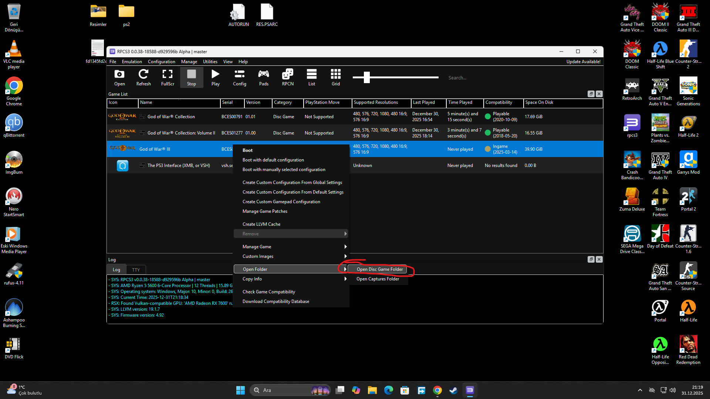710x399 pixels.
Task: Select Open Disc Game Folder entry
Action: [379, 269]
